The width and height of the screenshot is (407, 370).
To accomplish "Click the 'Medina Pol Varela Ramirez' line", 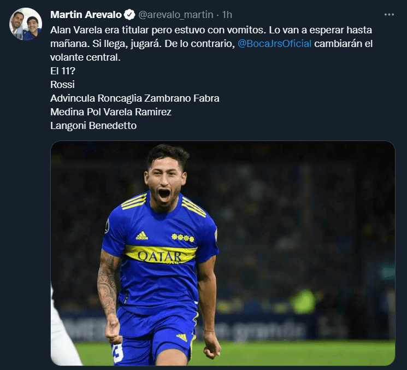I will [x=111, y=112].
